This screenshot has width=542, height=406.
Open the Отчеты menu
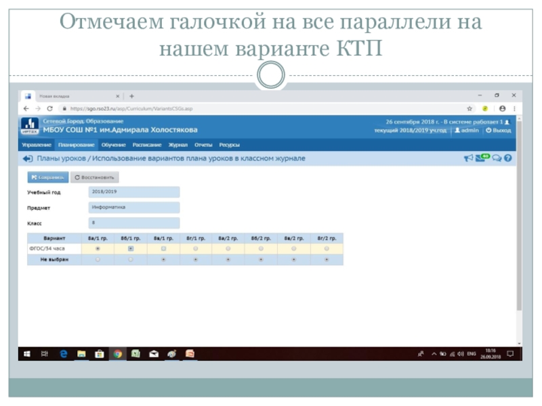[x=203, y=145]
